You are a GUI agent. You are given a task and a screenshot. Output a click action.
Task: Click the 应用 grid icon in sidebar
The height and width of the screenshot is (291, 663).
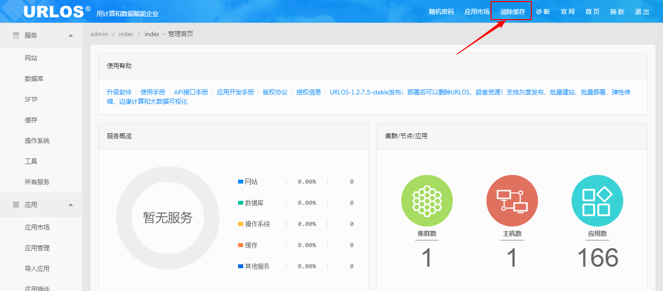(16, 205)
